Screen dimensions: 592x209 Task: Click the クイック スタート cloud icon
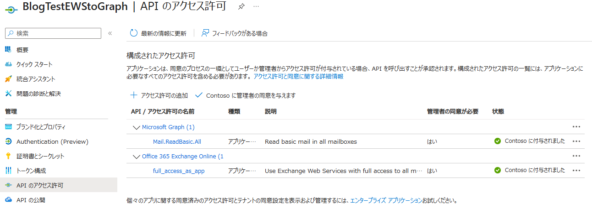click(8, 64)
